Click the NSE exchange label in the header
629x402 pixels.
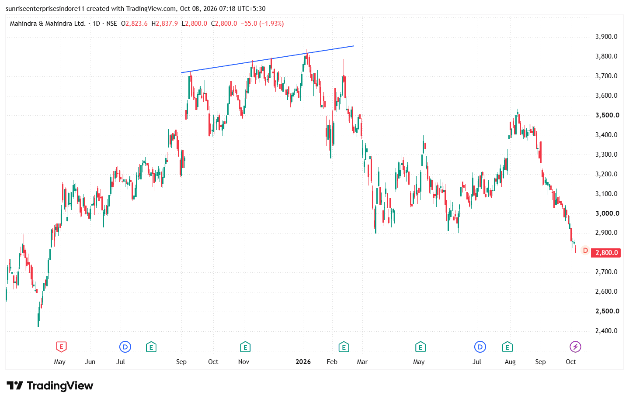click(111, 24)
